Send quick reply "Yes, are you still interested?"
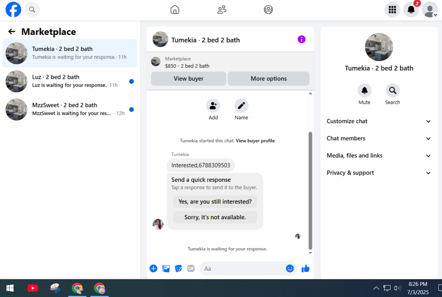The image size is (442, 297). (215, 202)
